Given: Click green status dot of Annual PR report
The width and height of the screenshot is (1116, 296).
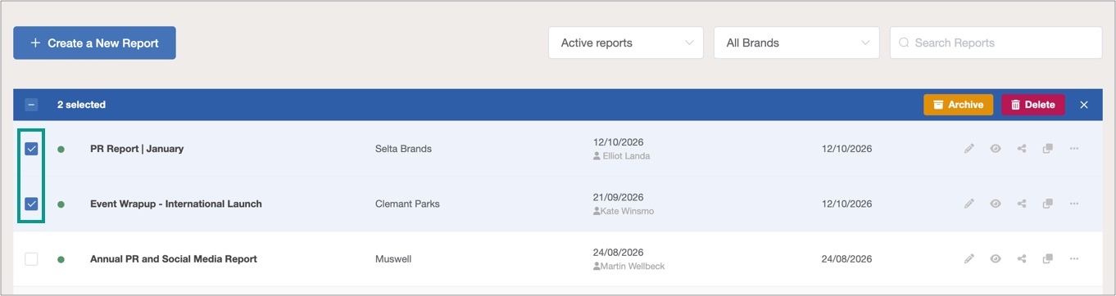Looking at the screenshot, I should point(61,259).
